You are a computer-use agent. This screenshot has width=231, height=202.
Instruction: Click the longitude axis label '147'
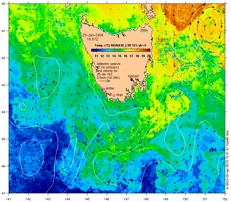coord(126,199)
